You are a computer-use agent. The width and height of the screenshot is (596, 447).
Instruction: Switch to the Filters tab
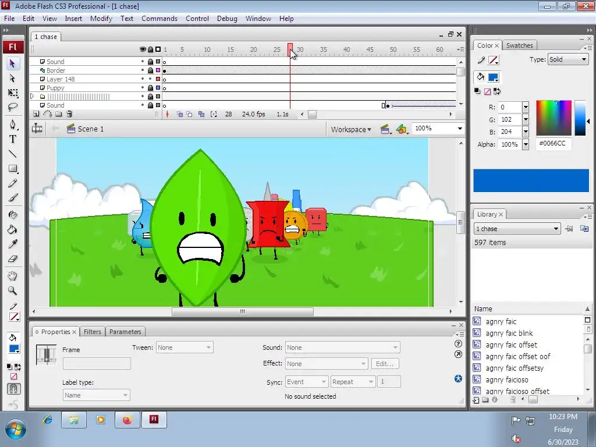[93, 332]
